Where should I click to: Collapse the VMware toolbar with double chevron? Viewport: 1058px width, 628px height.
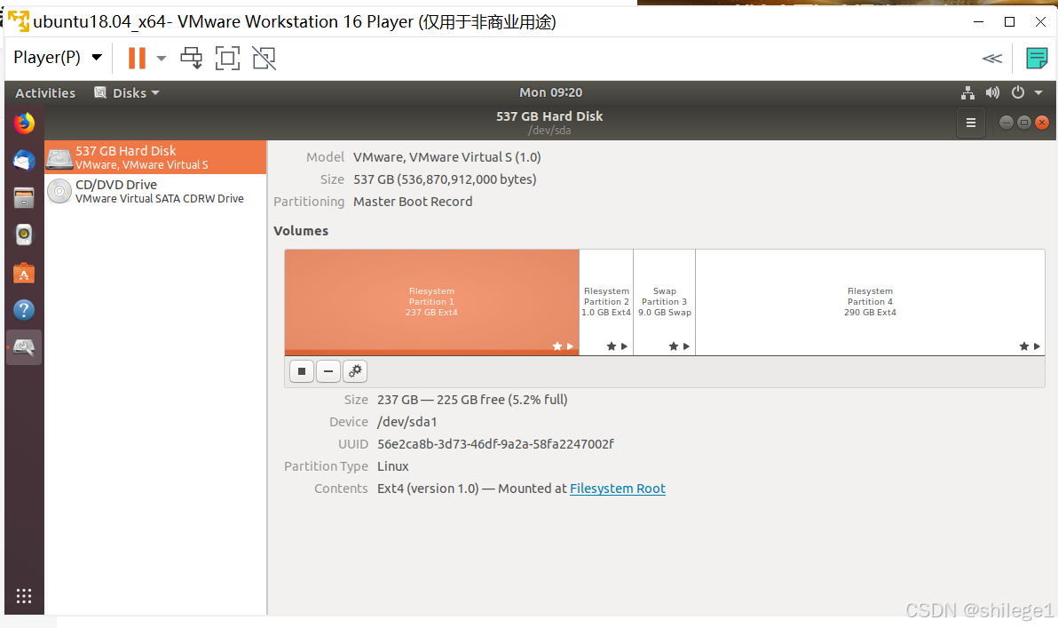point(992,59)
